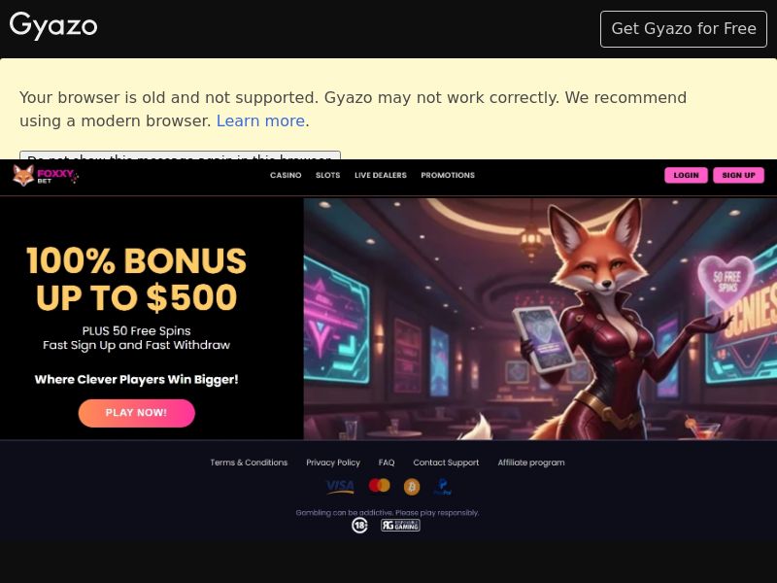
Task: Open the Casino menu item
Action: coord(286,175)
